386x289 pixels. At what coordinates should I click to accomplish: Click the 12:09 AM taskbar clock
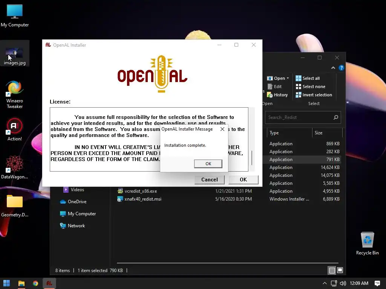(x=359, y=283)
